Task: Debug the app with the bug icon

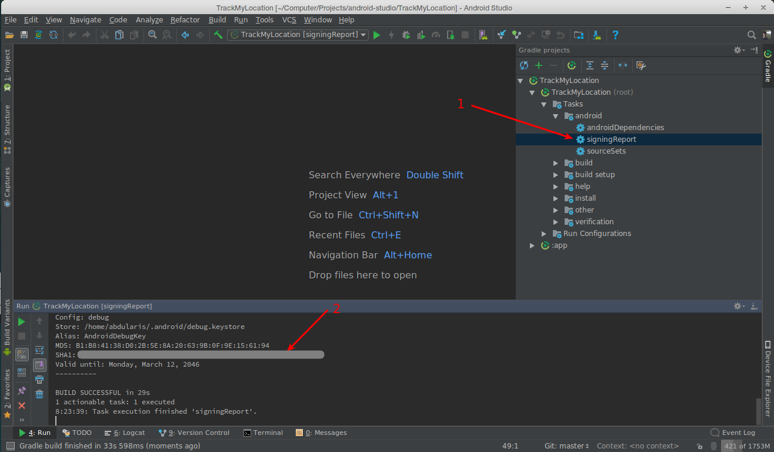Action: coord(406,35)
